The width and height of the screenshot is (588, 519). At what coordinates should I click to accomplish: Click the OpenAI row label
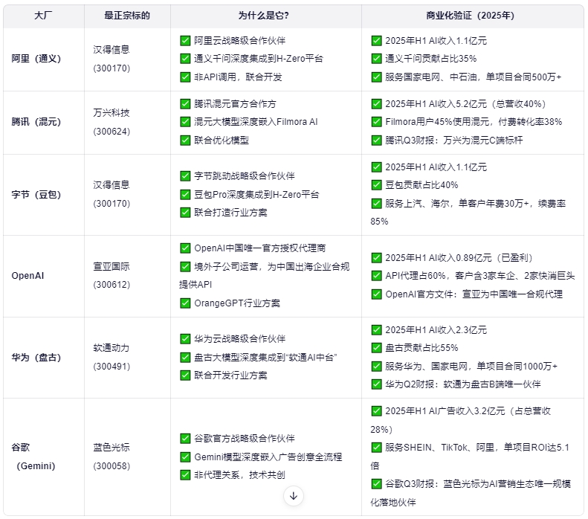28,276
